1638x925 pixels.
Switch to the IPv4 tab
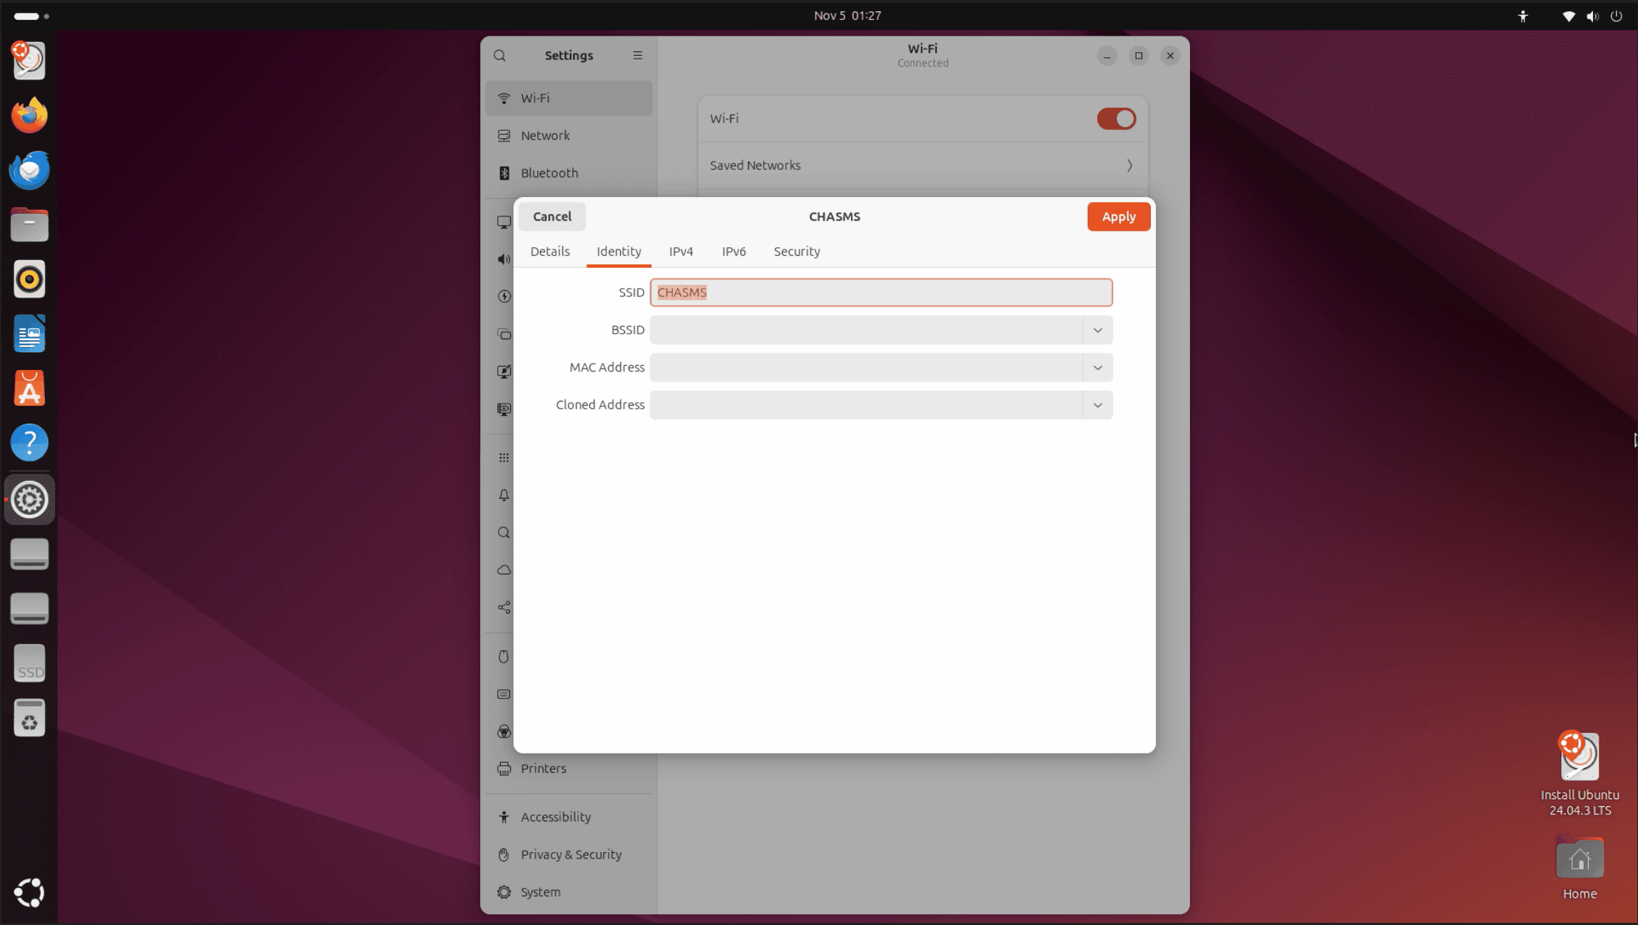click(681, 251)
